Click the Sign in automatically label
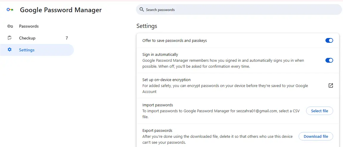This screenshot has width=343, height=147. pos(160,54)
